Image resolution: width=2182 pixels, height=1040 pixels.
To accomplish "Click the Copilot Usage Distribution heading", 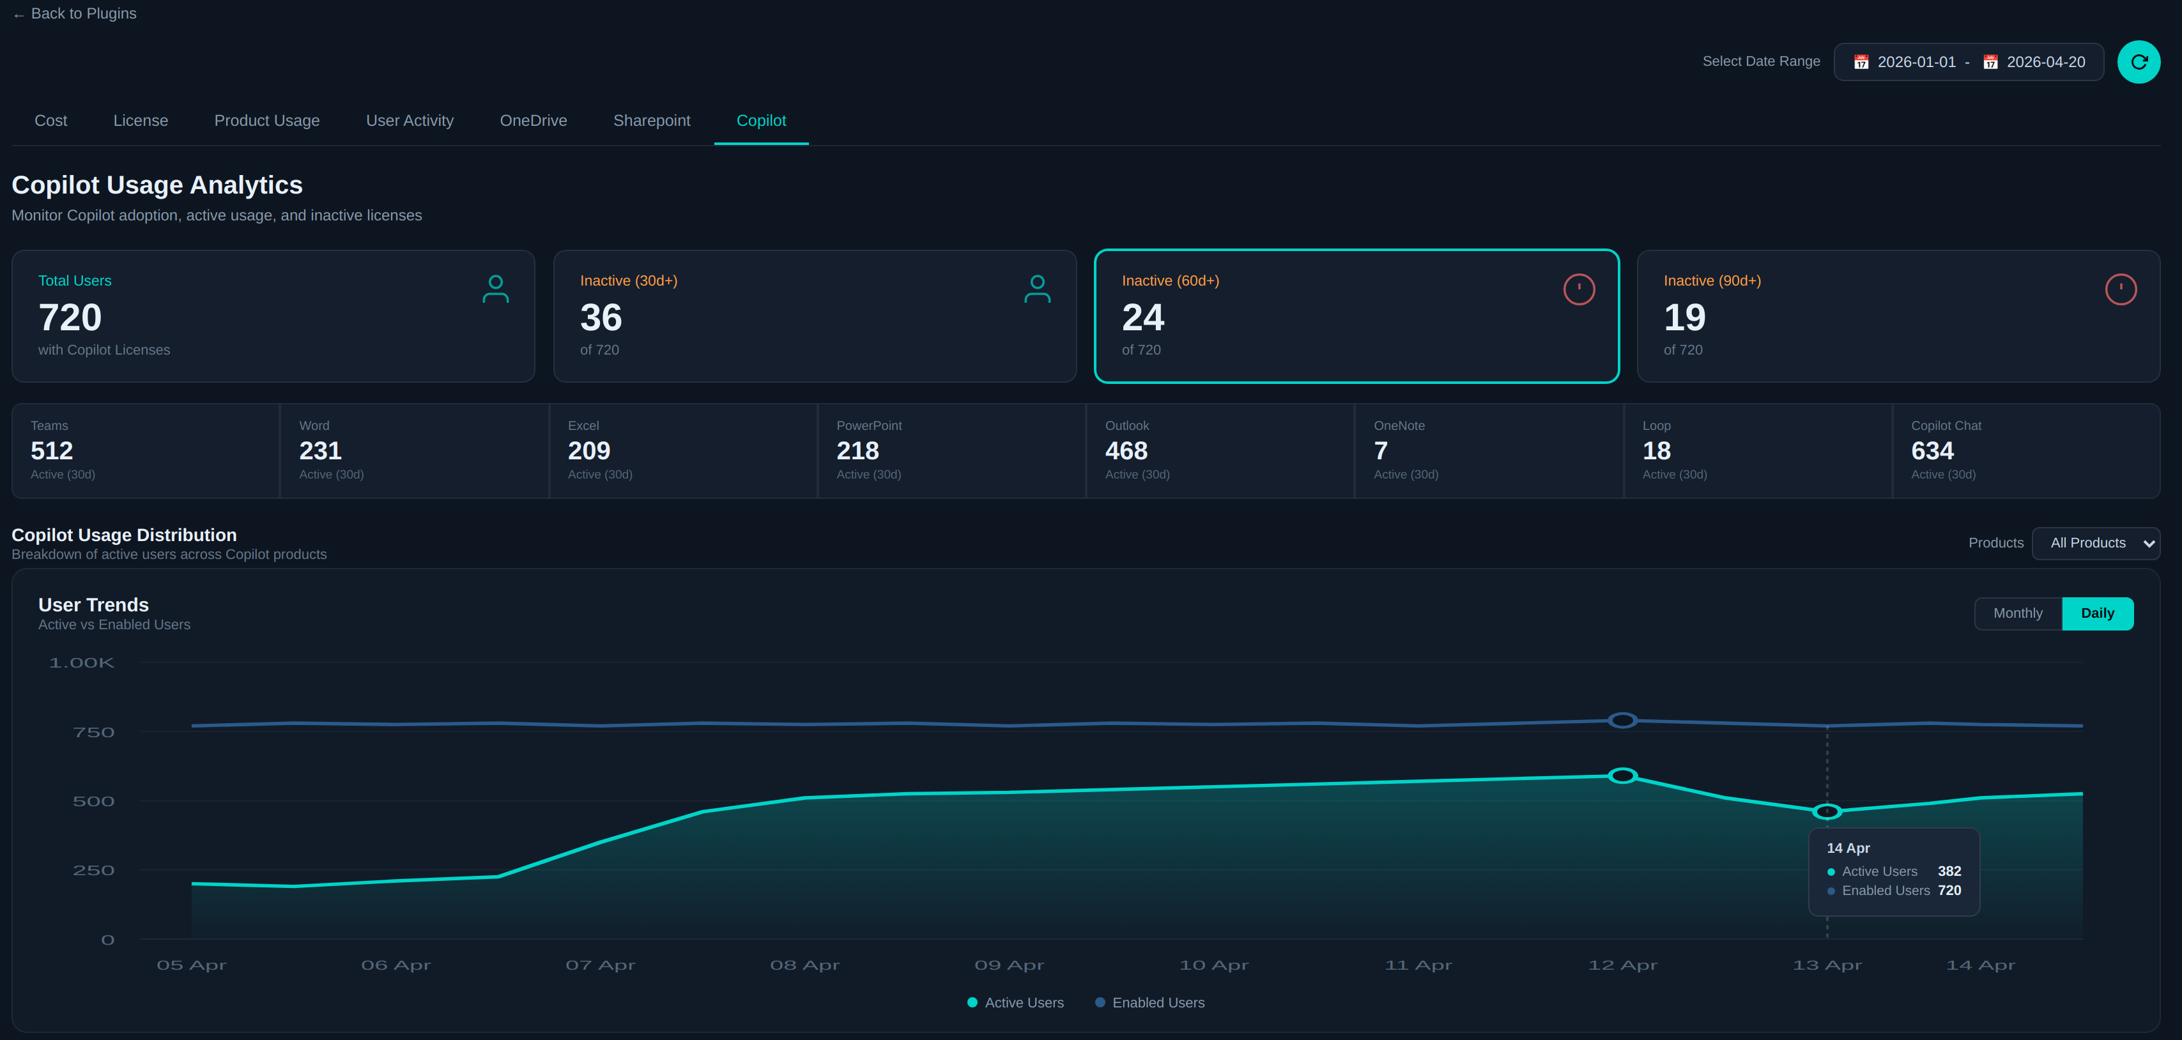I will tap(124, 535).
